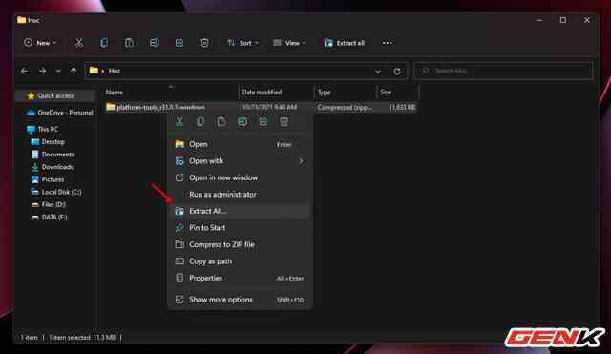Expand the Open with submenu

click(240, 161)
